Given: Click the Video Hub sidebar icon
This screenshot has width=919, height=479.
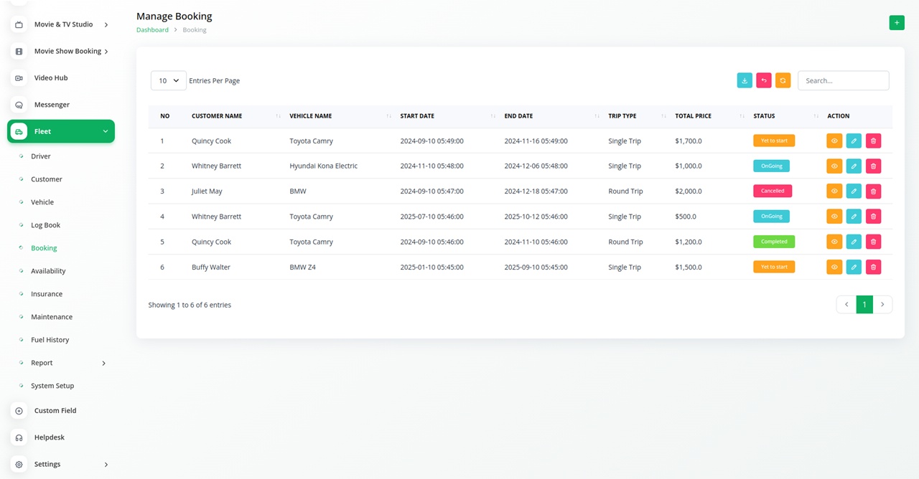Looking at the screenshot, I should point(19,77).
